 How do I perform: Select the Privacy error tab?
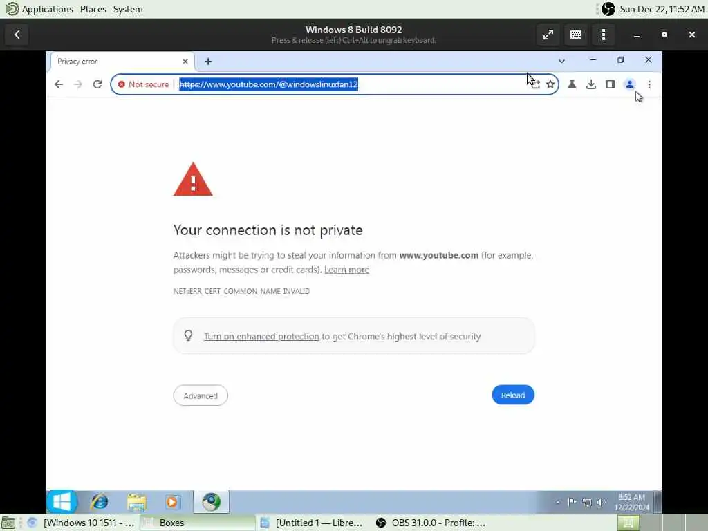click(x=122, y=62)
